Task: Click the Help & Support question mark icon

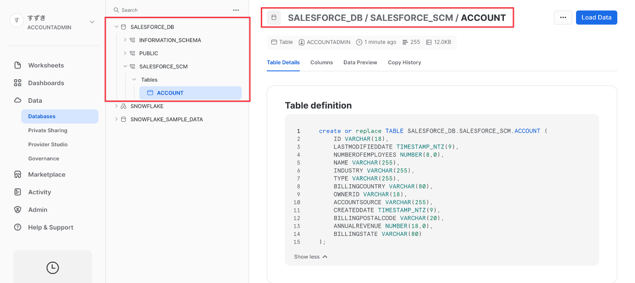Action: click(18, 227)
